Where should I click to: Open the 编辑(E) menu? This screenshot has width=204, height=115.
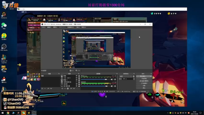[x=49, y=27]
